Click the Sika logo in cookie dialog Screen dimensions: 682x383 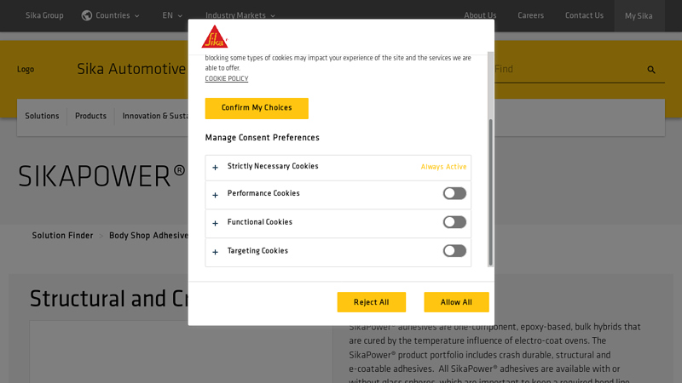pos(214,37)
